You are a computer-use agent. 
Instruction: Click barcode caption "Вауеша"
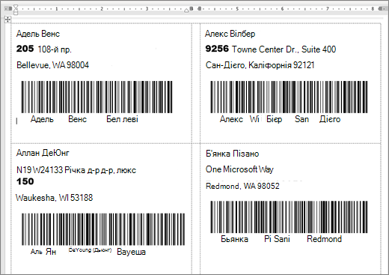pyautogui.click(x=131, y=252)
